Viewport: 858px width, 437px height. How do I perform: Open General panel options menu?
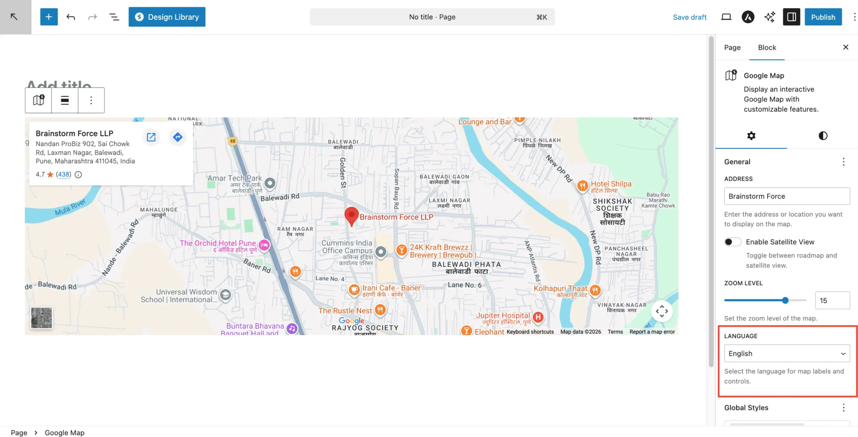click(x=844, y=162)
